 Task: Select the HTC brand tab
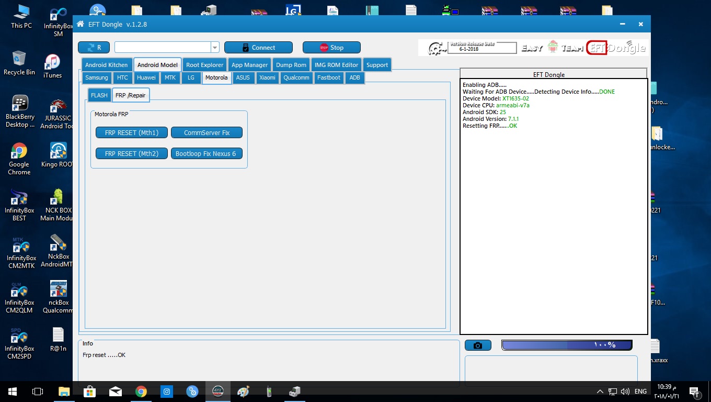tap(122, 77)
